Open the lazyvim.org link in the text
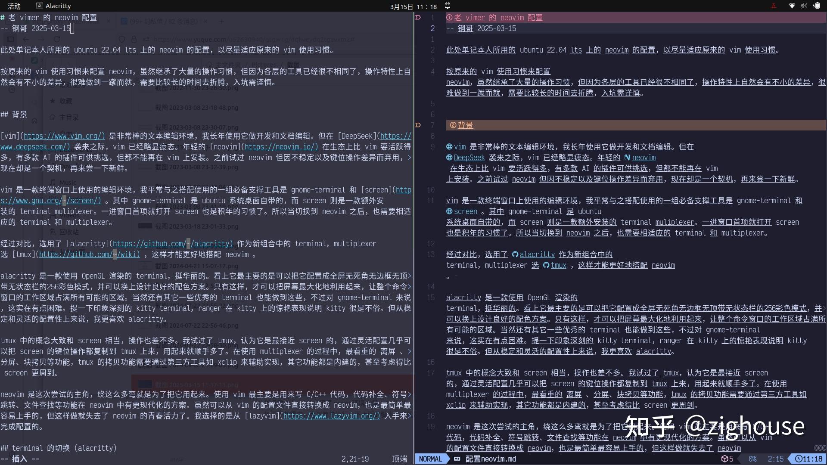827x465 pixels. point(332,416)
